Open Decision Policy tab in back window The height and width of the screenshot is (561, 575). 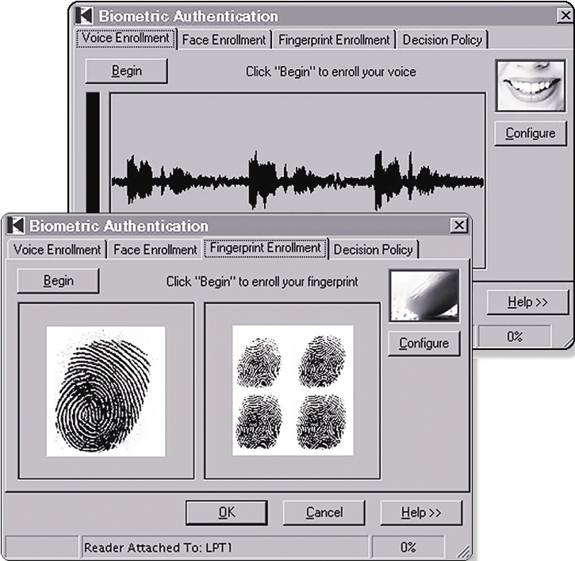(443, 40)
